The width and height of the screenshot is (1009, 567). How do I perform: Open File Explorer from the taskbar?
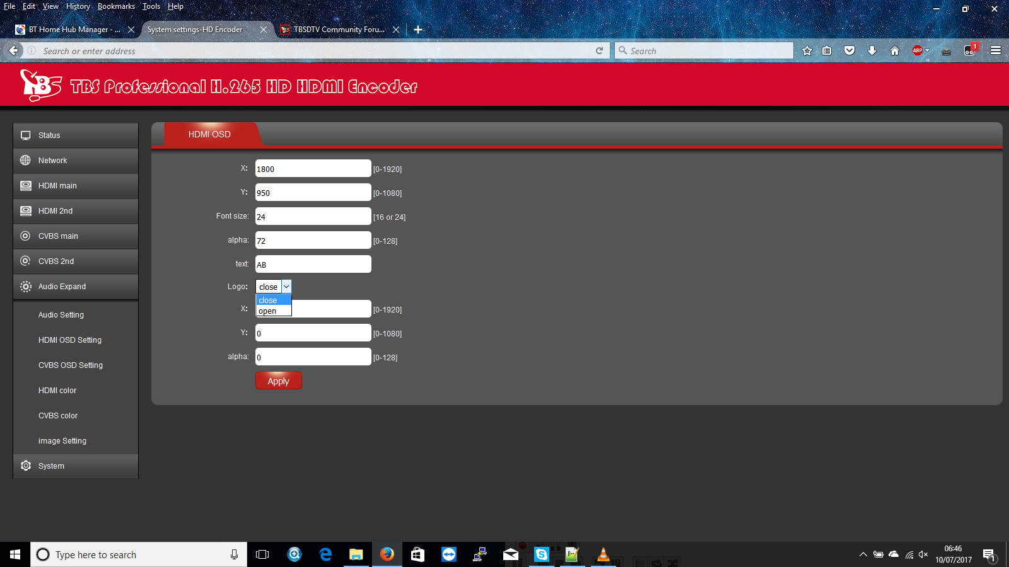[x=356, y=554]
